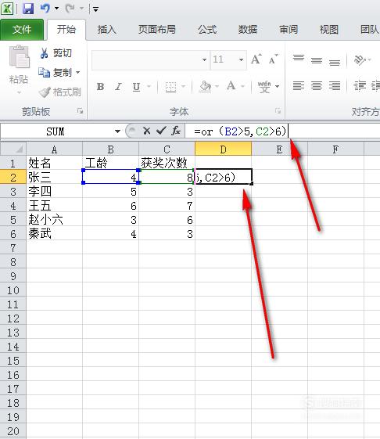
Task: Click cell A2 containing 张三
Action: click(54, 177)
